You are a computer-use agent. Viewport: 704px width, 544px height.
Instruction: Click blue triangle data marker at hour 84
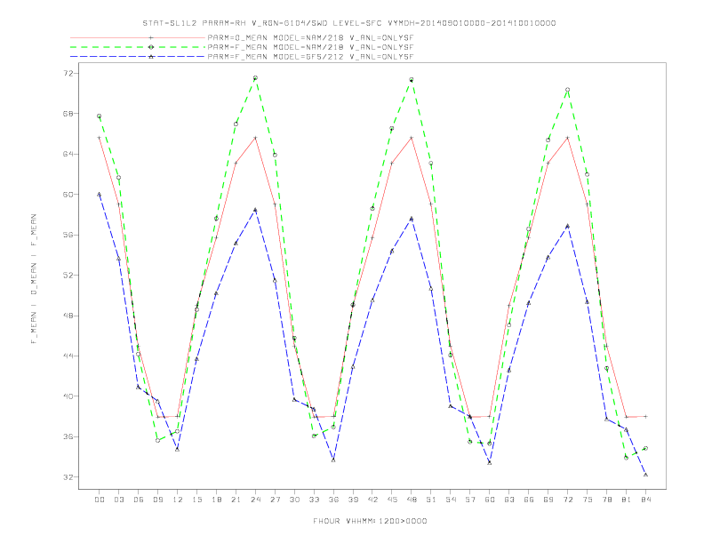point(645,475)
